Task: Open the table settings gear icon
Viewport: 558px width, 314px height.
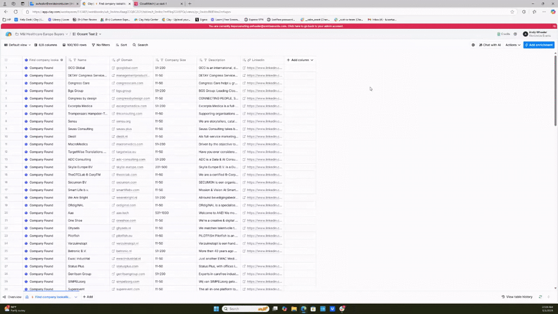Action: (473, 45)
